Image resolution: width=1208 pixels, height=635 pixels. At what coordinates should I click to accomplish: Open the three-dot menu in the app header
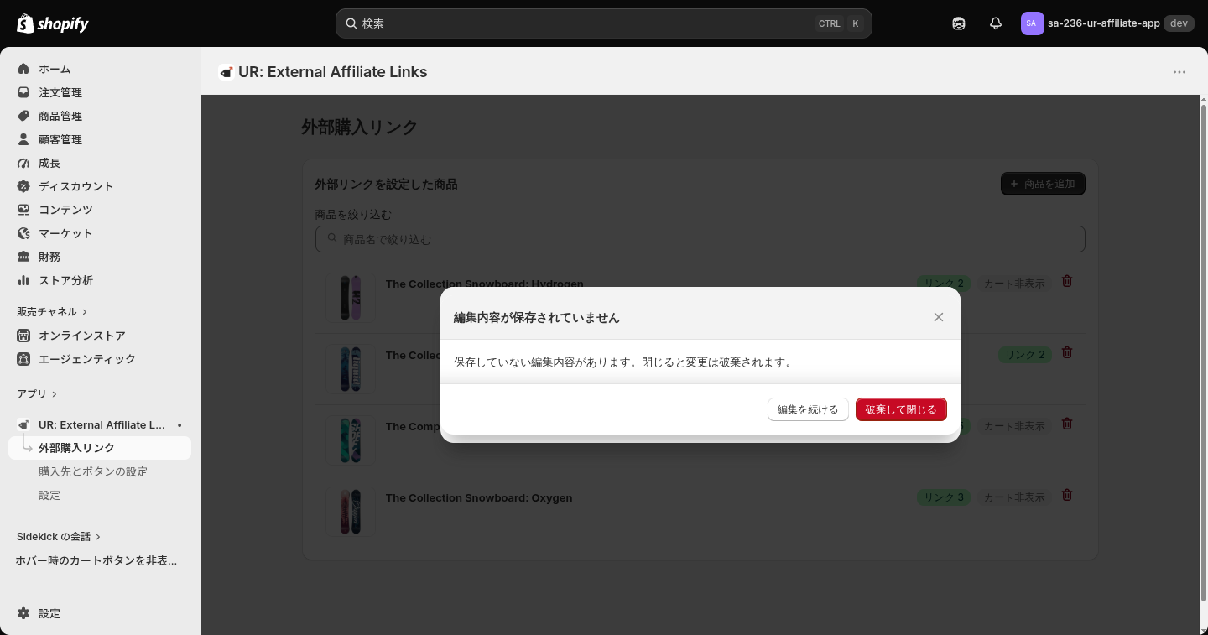(x=1179, y=72)
